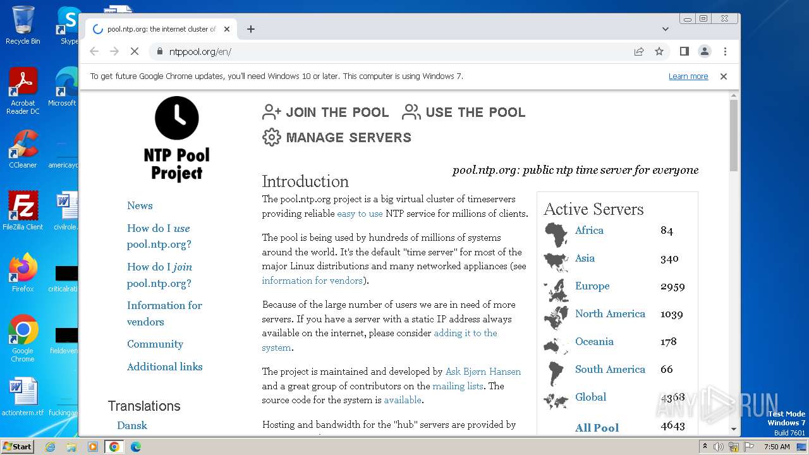This screenshot has height=455, width=809.
Task: Open How do I use pool.ntp.org
Action: tap(159, 236)
